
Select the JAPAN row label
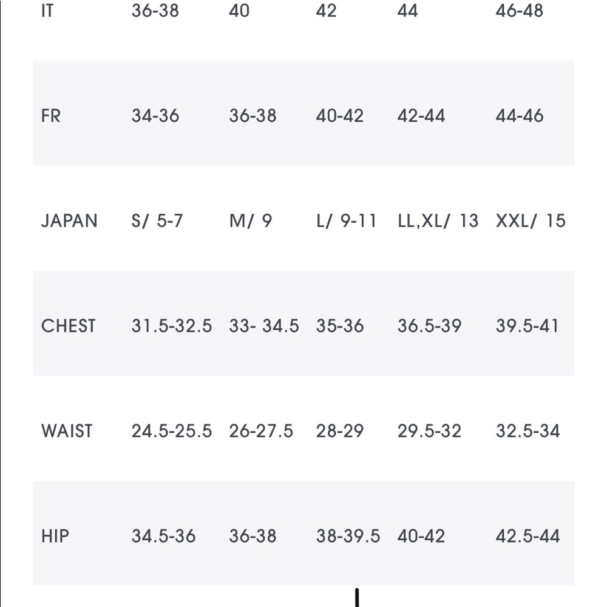69,221
